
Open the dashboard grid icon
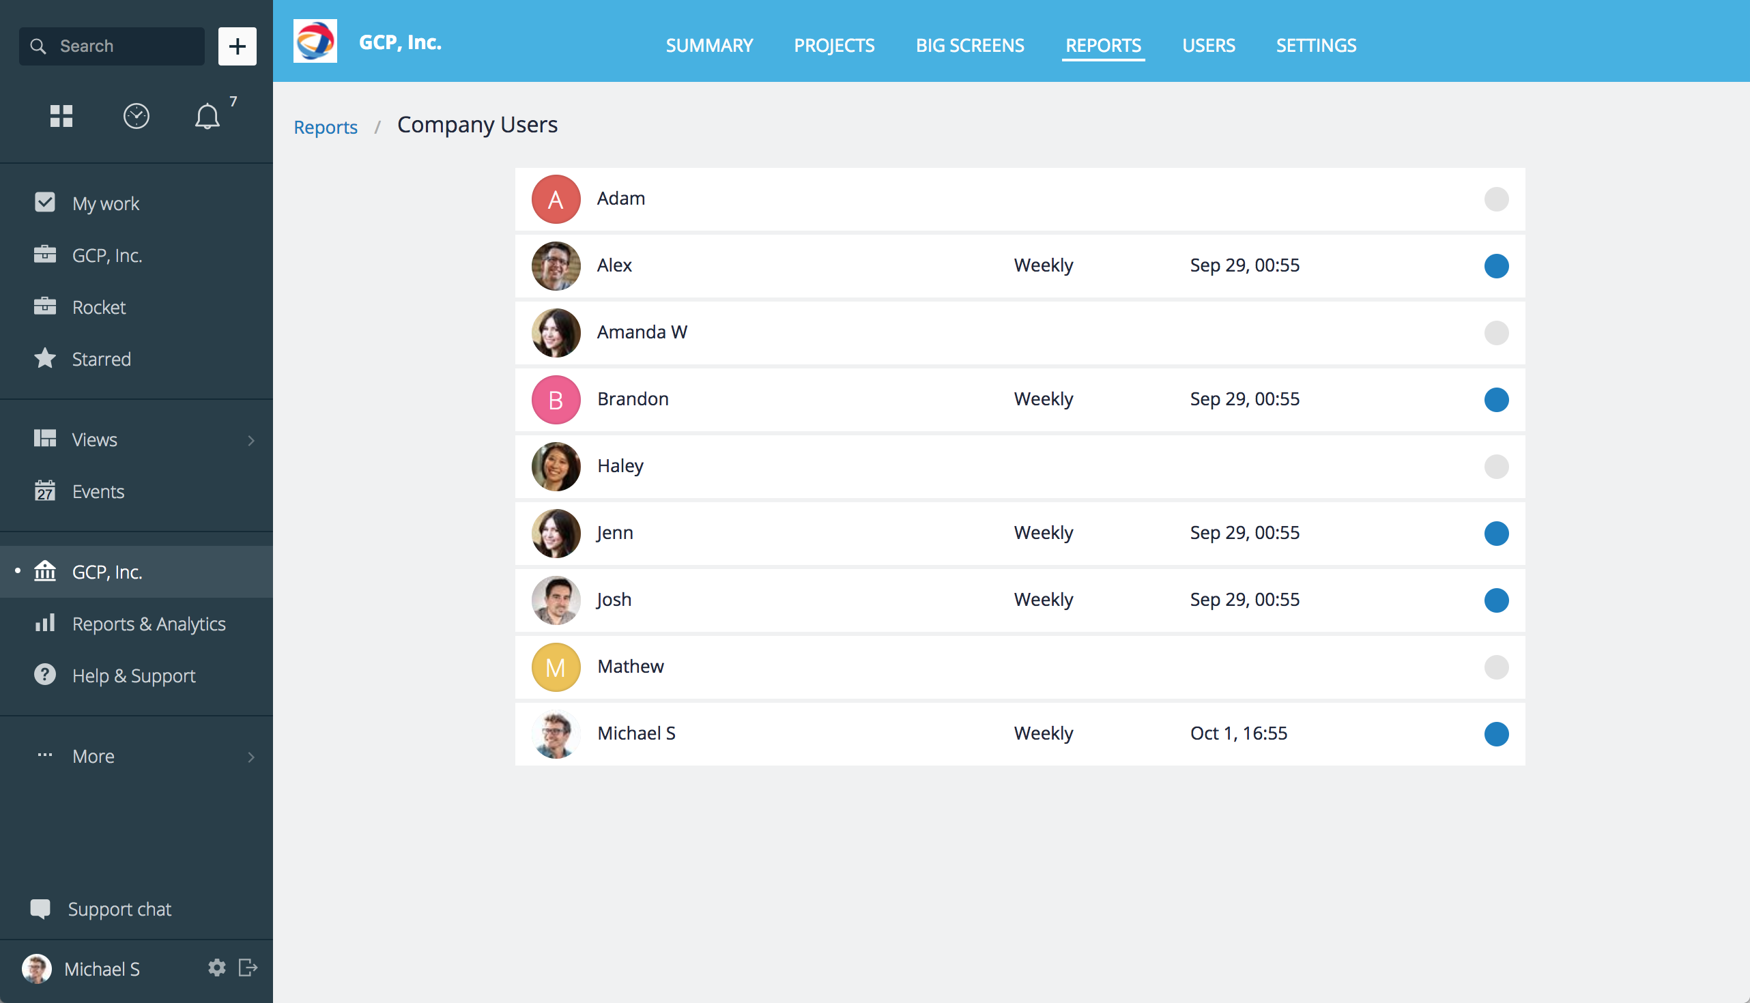[61, 116]
